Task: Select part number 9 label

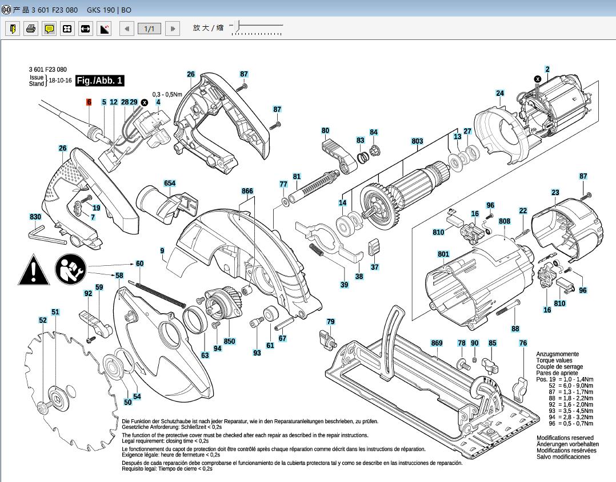Action: pos(162,250)
